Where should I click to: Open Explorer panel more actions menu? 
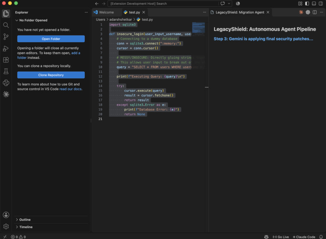[86, 12]
